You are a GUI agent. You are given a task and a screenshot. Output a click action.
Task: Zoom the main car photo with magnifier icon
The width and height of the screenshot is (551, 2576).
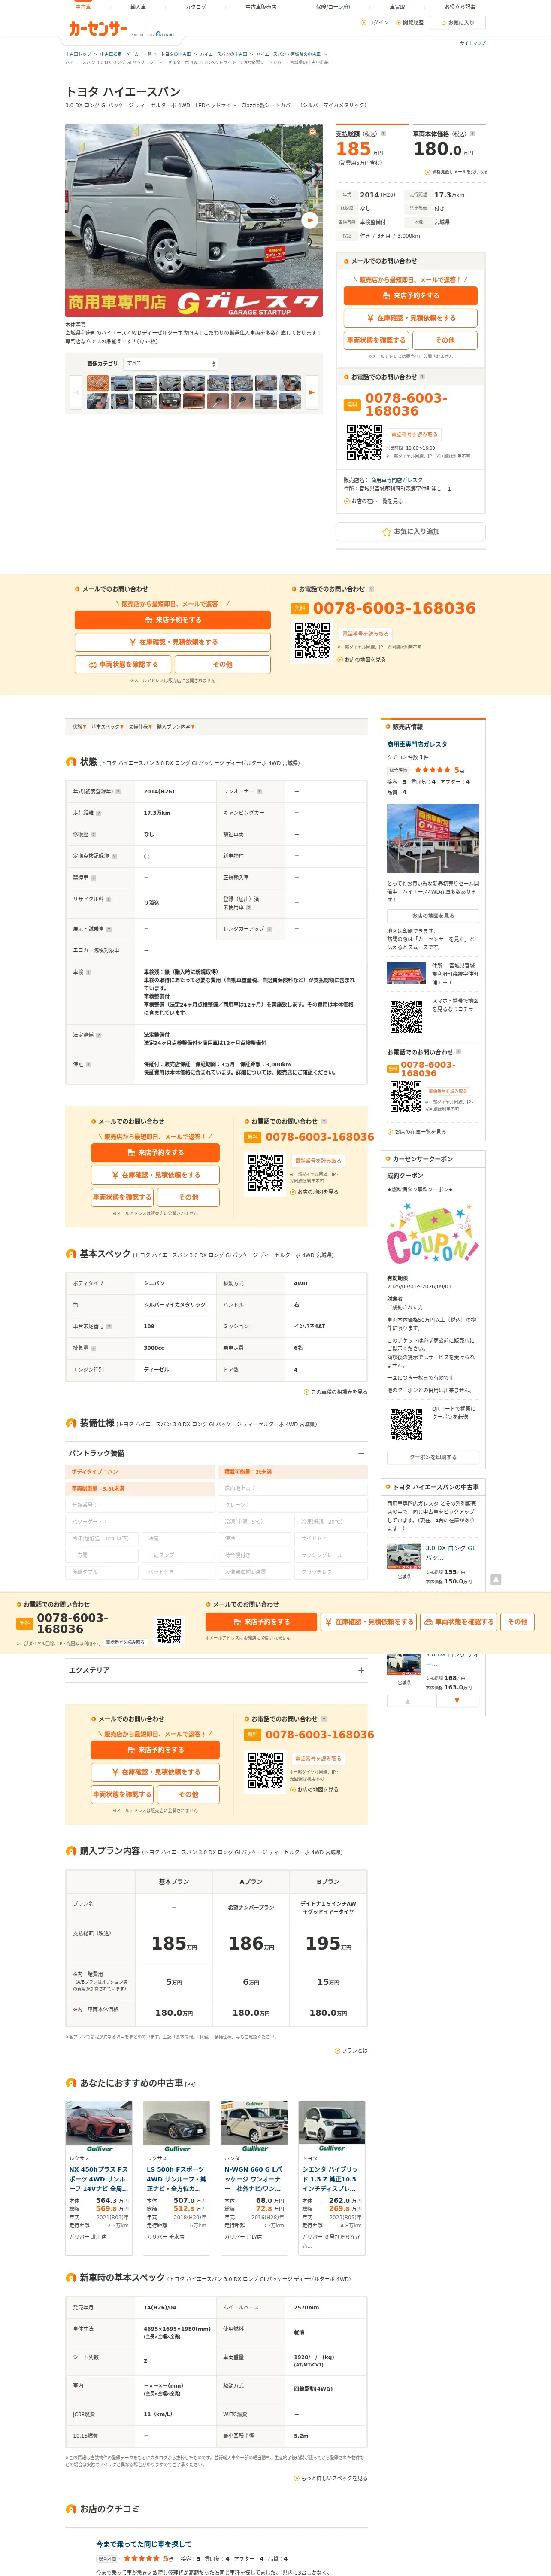point(313,132)
